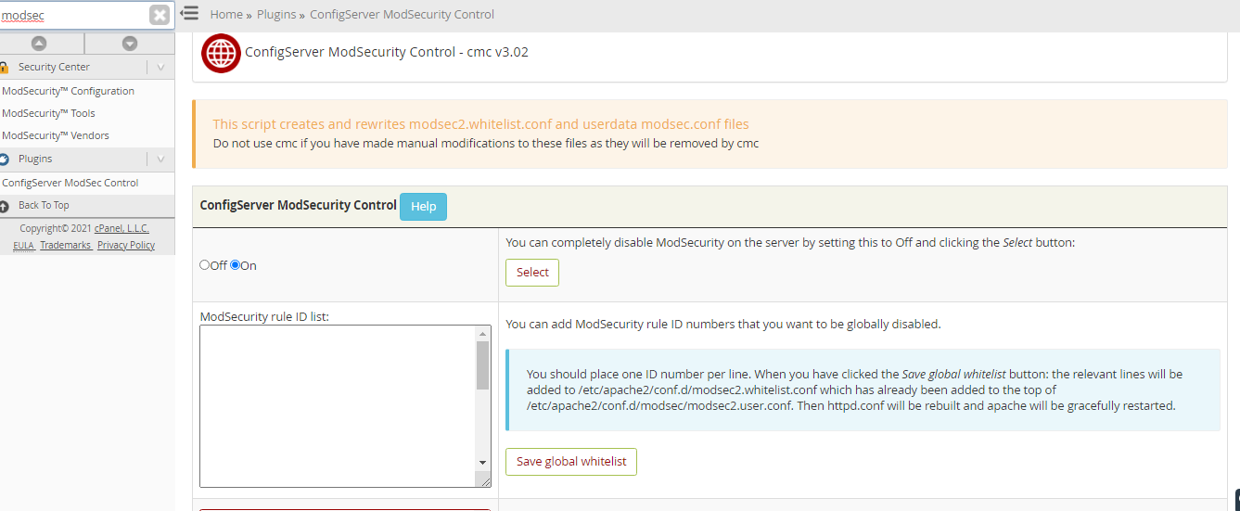
Task: Click 'ModSecurity rule ID list:' label
Action: [x=265, y=316]
